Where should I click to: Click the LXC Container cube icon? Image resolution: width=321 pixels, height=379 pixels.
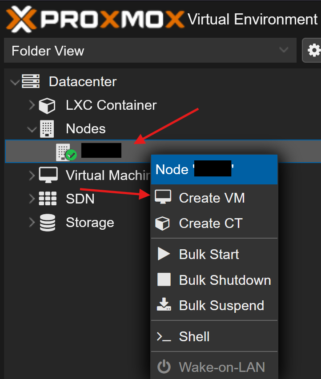[x=48, y=106]
